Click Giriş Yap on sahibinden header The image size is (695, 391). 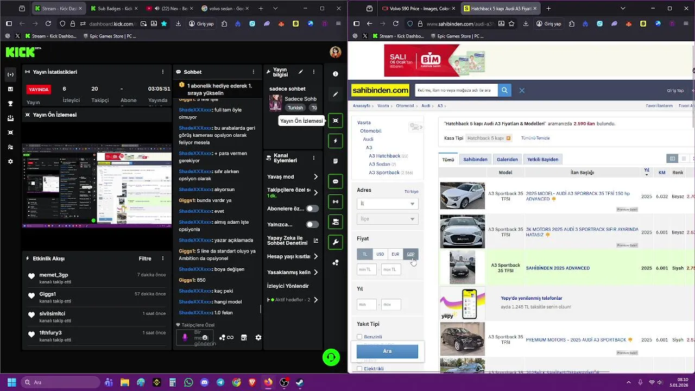(x=675, y=91)
